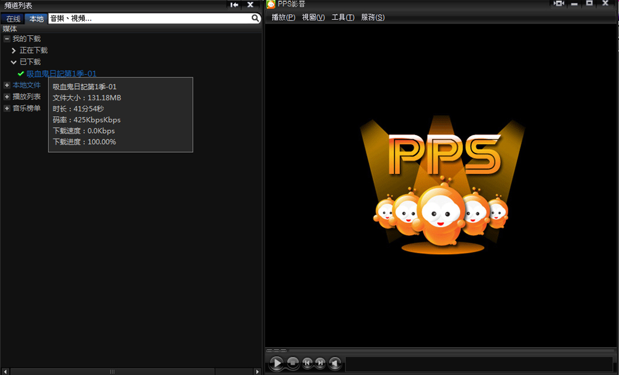The height and width of the screenshot is (375, 619).
Task: Click the PPS影音 app logo icon
Action: pyautogui.click(x=271, y=4)
